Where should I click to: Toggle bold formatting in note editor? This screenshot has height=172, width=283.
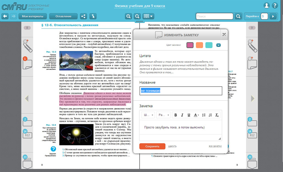tap(175, 115)
